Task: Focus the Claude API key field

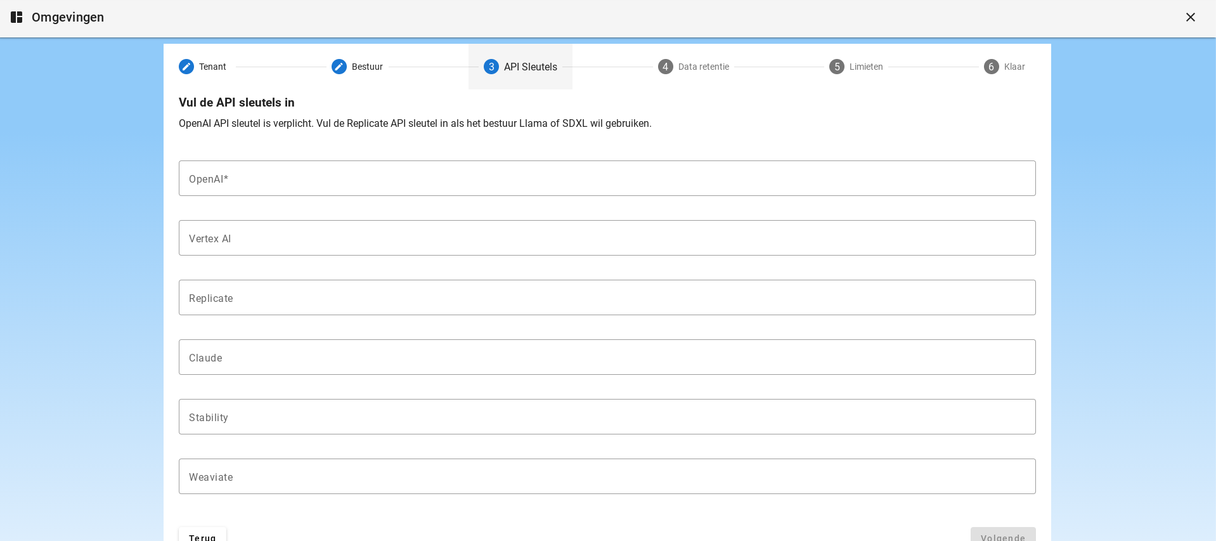Action: click(607, 357)
